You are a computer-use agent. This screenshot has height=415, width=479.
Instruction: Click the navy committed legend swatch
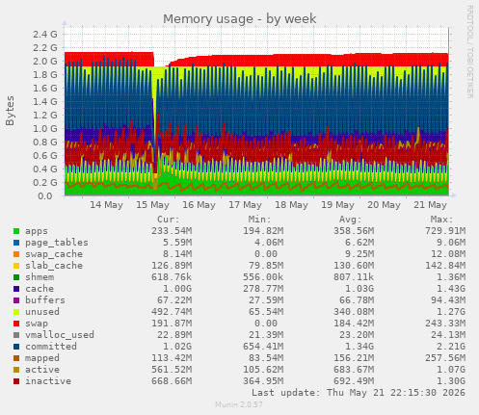click(x=16, y=347)
